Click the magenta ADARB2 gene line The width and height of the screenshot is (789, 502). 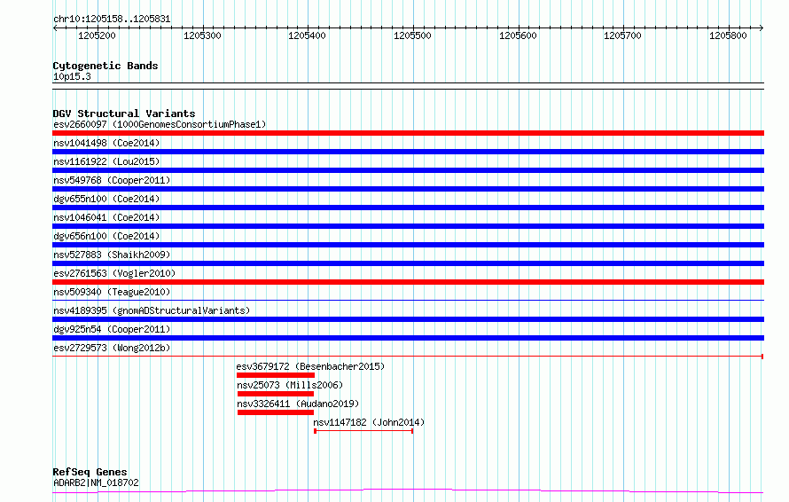pos(408,490)
